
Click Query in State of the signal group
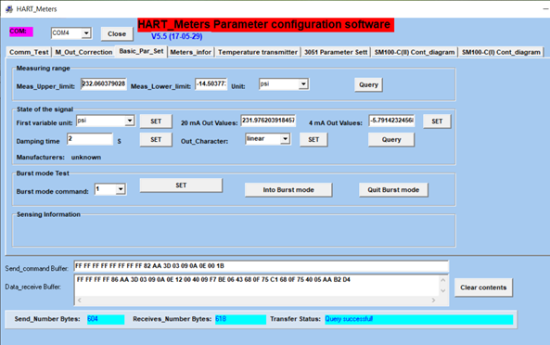(391, 139)
